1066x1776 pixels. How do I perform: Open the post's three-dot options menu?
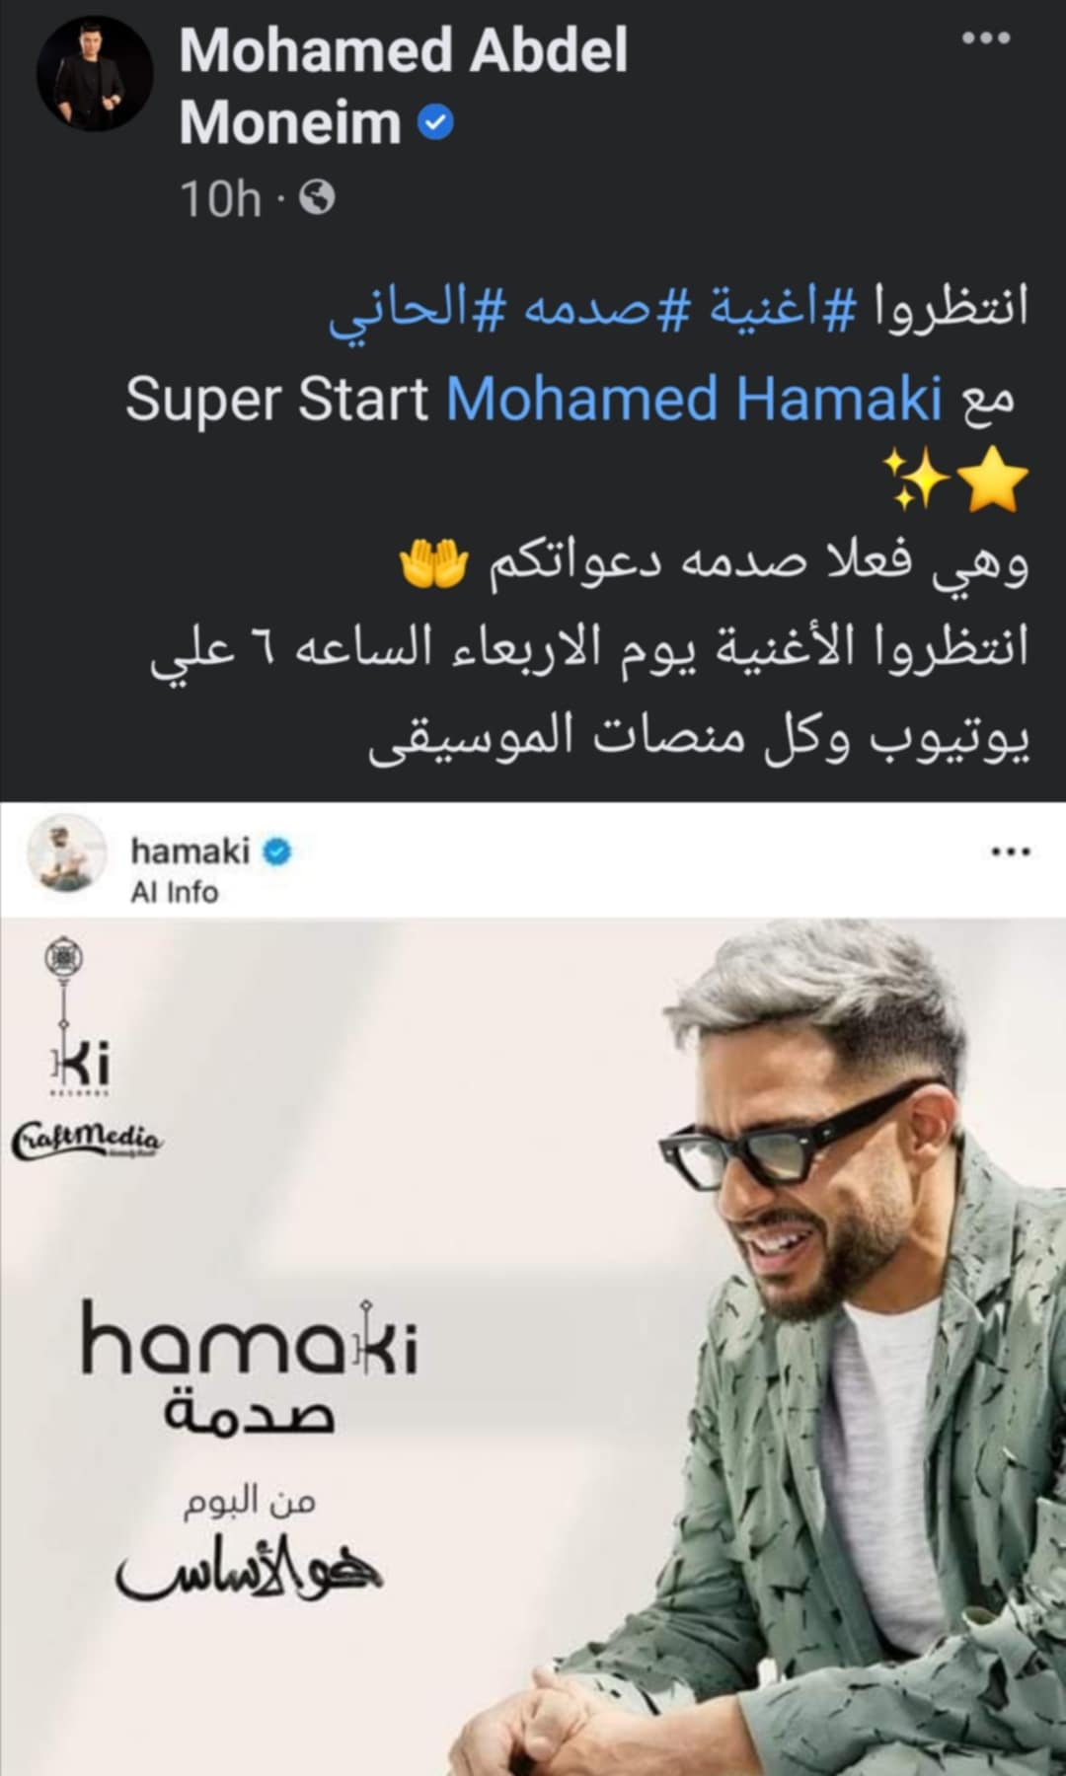click(985, 38)
